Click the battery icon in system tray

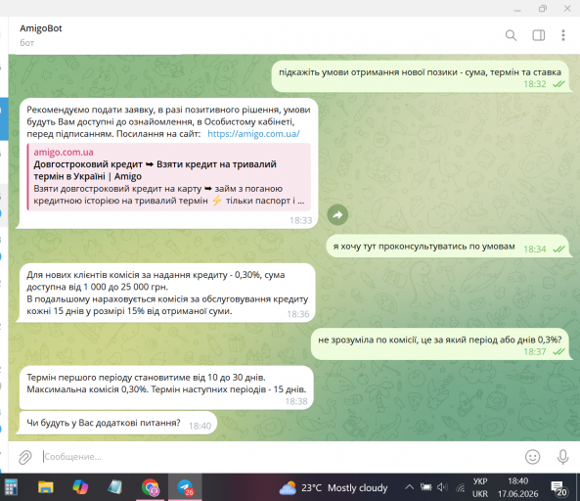pyautogui.click(x=425, y=487)
